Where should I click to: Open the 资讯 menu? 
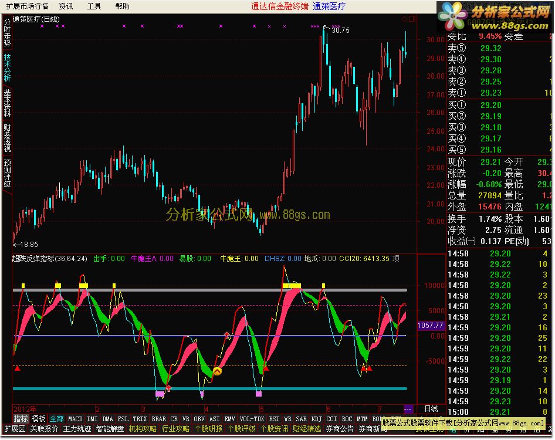(x=66, y=6)
